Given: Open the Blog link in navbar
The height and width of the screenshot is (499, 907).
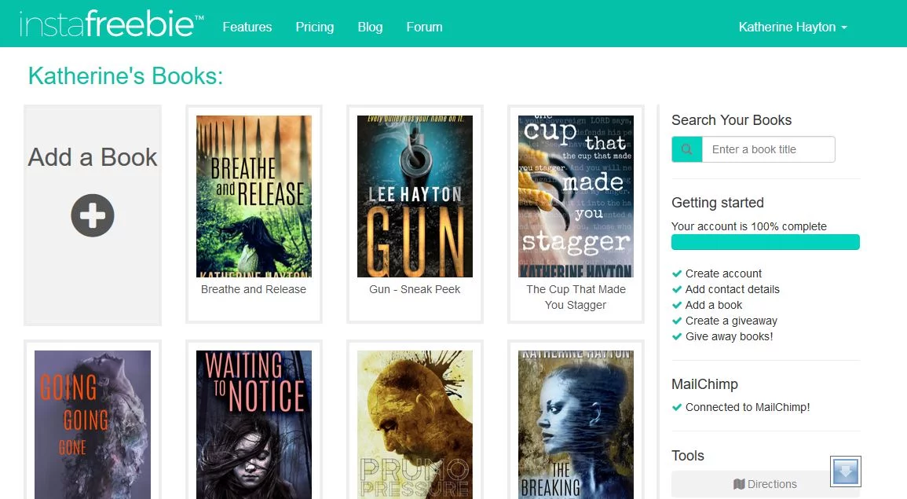Looking at the screenshot, I should [x=370, y=27].
